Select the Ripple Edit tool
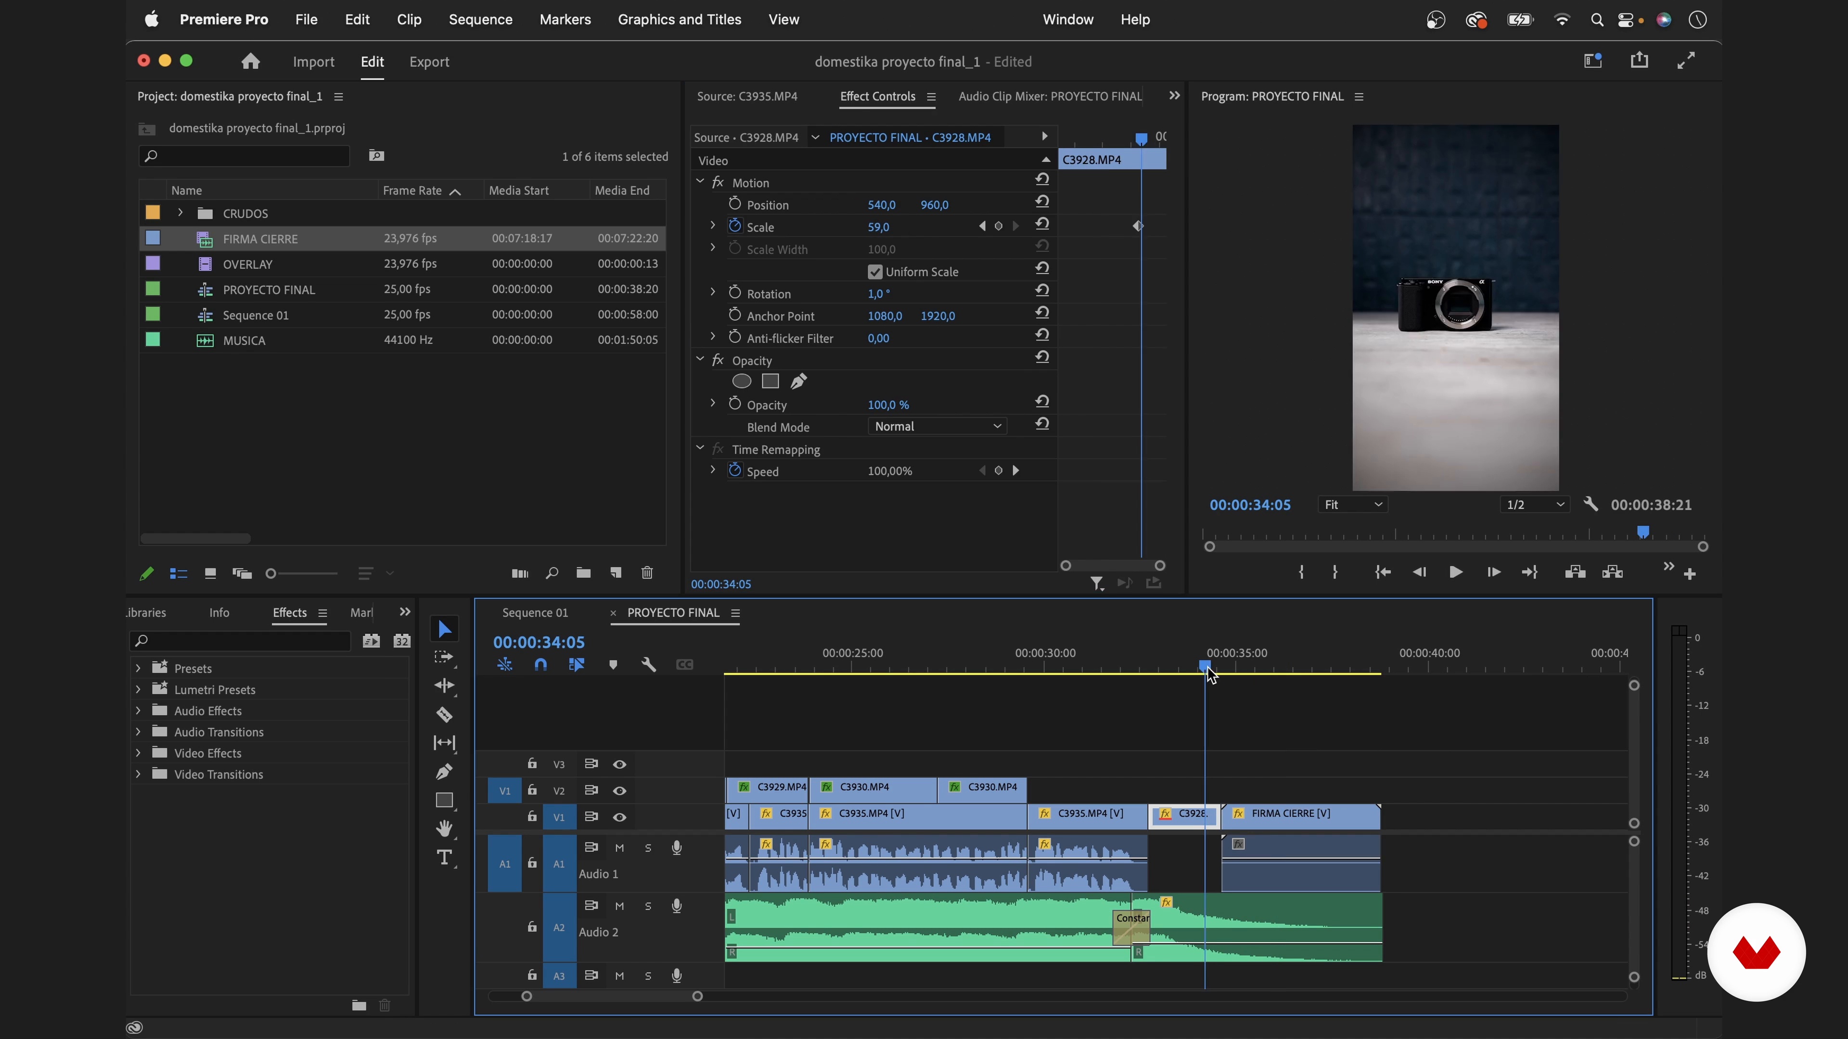 click(444, 685)
